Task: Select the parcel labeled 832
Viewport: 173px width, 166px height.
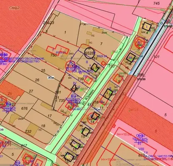Action: [x=141, y=155]
